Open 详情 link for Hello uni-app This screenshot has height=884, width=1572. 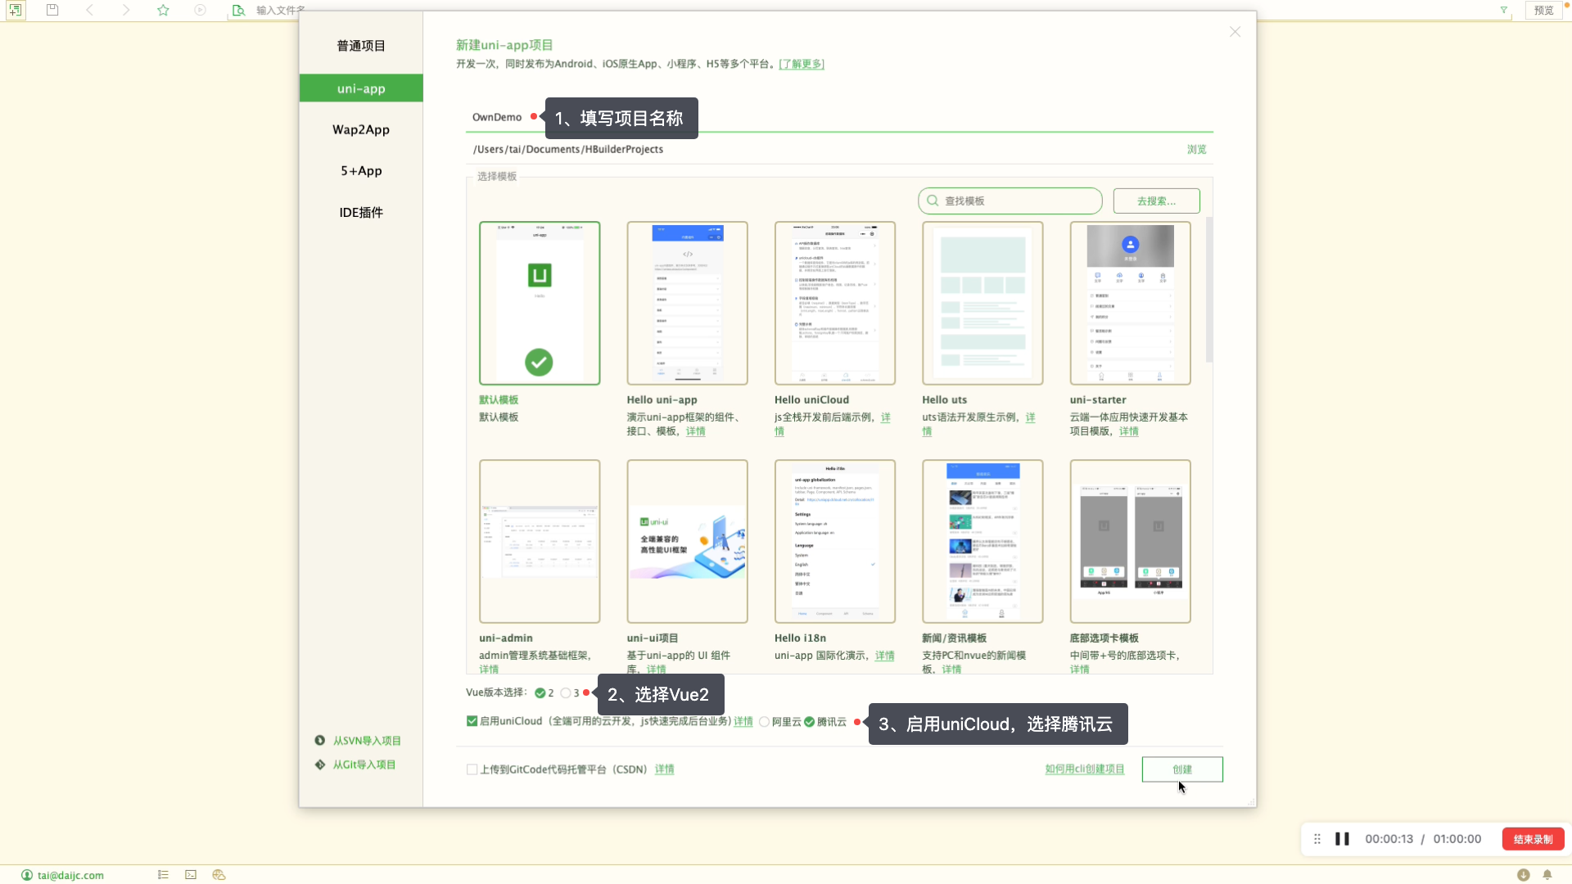695,431
